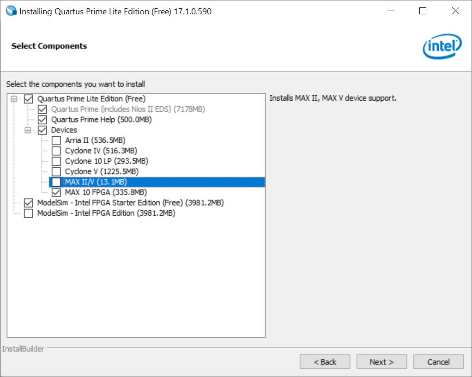Cancel the Quartus Prime installation
This screenshot has width=472, height=377.
click(x=438, y=362)
